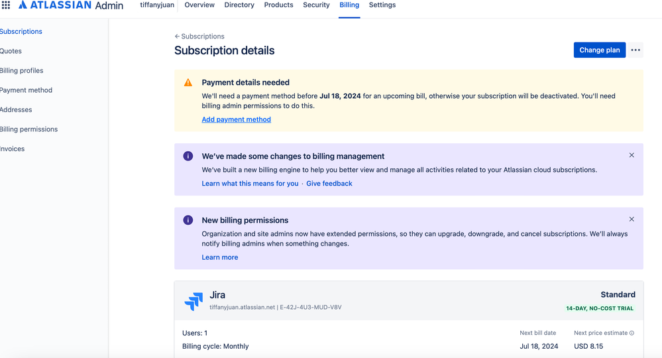This screenshot has width=662, height=358.
Task: Select the tiffanyjuan organization name
Action: coord(157,5)
